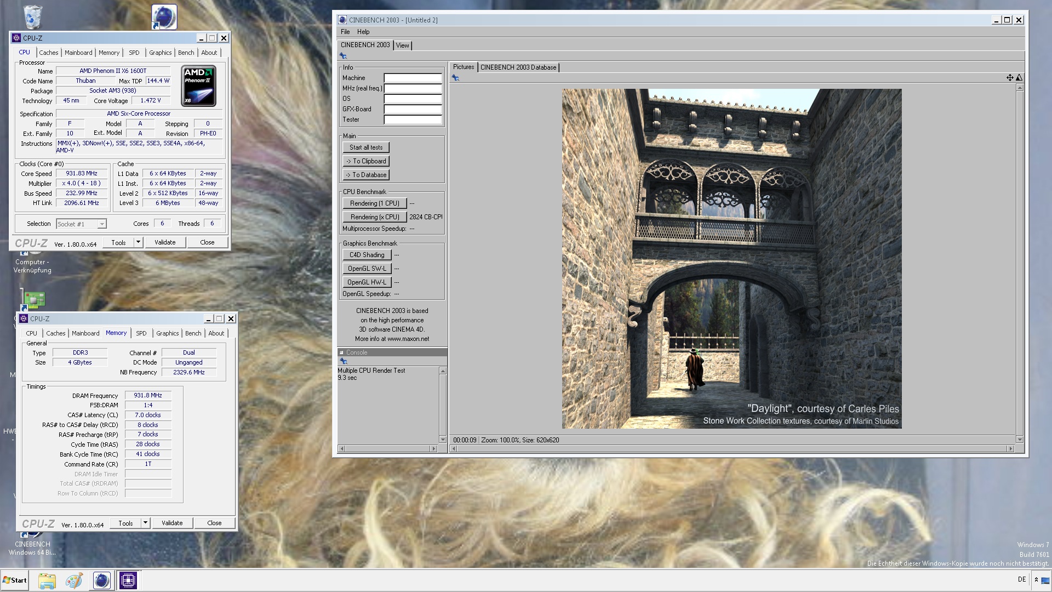Expand Tools dropdown arrow in upper CPU-Z

pos(138,242)
